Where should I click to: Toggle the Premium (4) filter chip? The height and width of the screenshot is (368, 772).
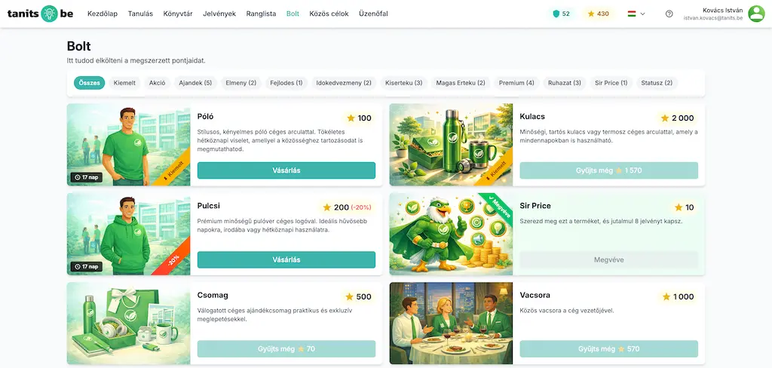516,83
